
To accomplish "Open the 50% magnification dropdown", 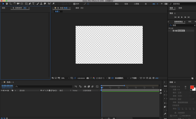I will [65, 78].
